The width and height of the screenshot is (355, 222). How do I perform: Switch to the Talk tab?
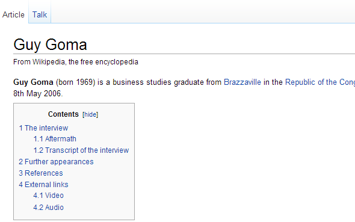tap(40, 14)
